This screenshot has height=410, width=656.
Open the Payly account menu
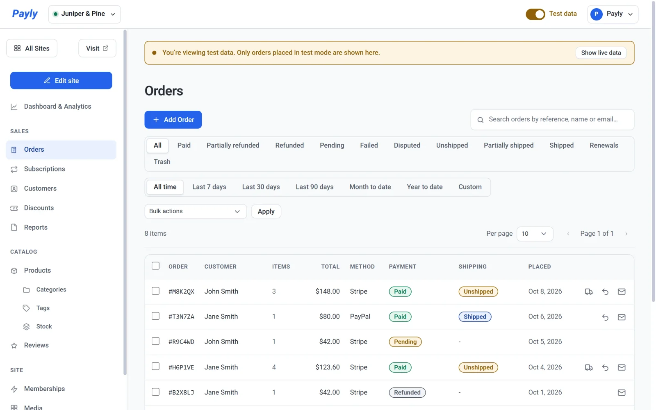coord(613,14)
